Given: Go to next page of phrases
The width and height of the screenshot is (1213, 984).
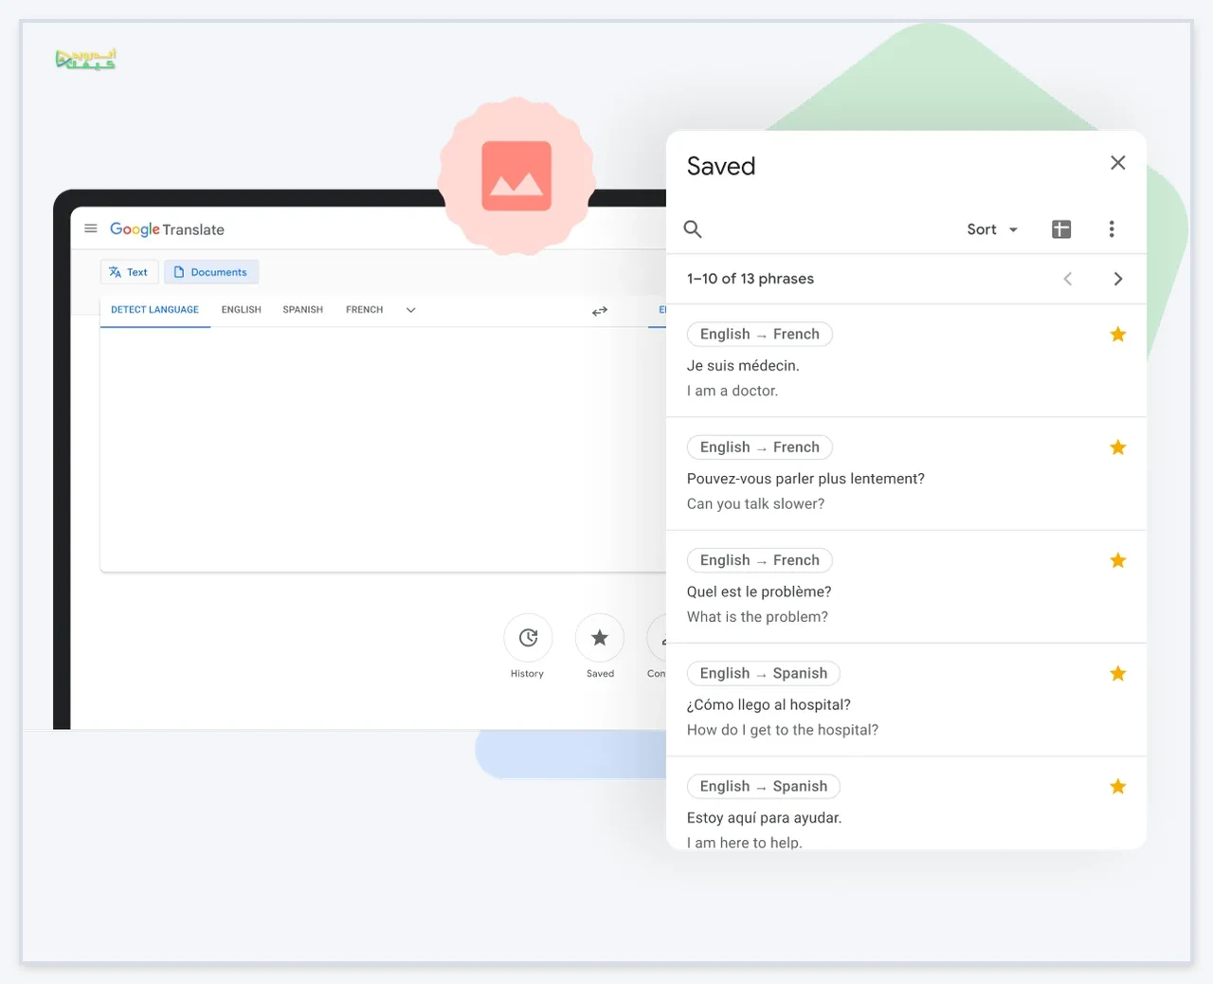Looking at the screenshot, I should click(x=1118, y=279).
